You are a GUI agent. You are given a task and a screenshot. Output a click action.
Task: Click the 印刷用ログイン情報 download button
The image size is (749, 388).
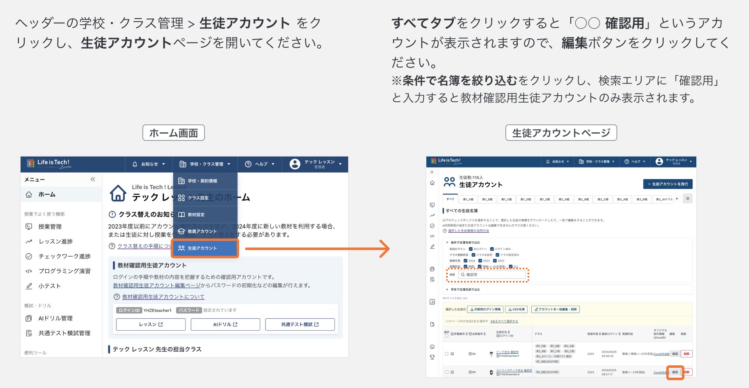pyautogui.click(x=486, y=309)
